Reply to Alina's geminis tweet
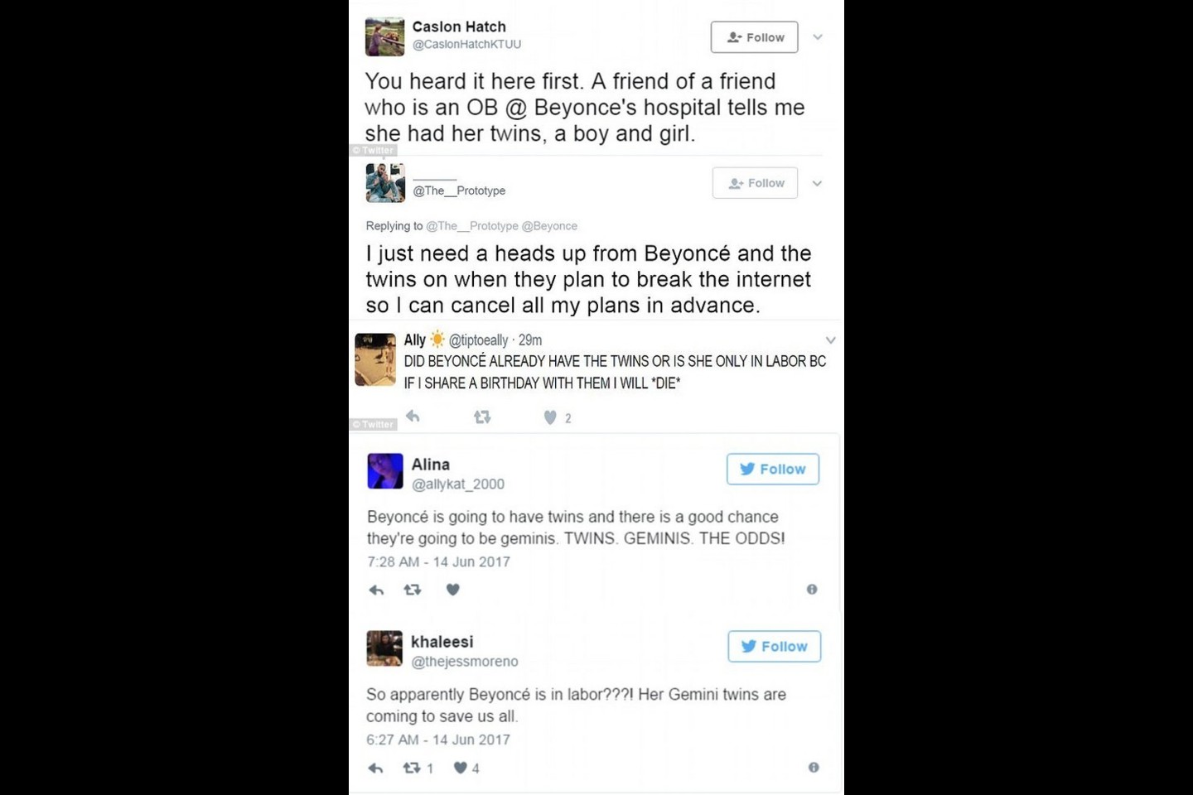The image size is (1193, 795). [376, 590]
